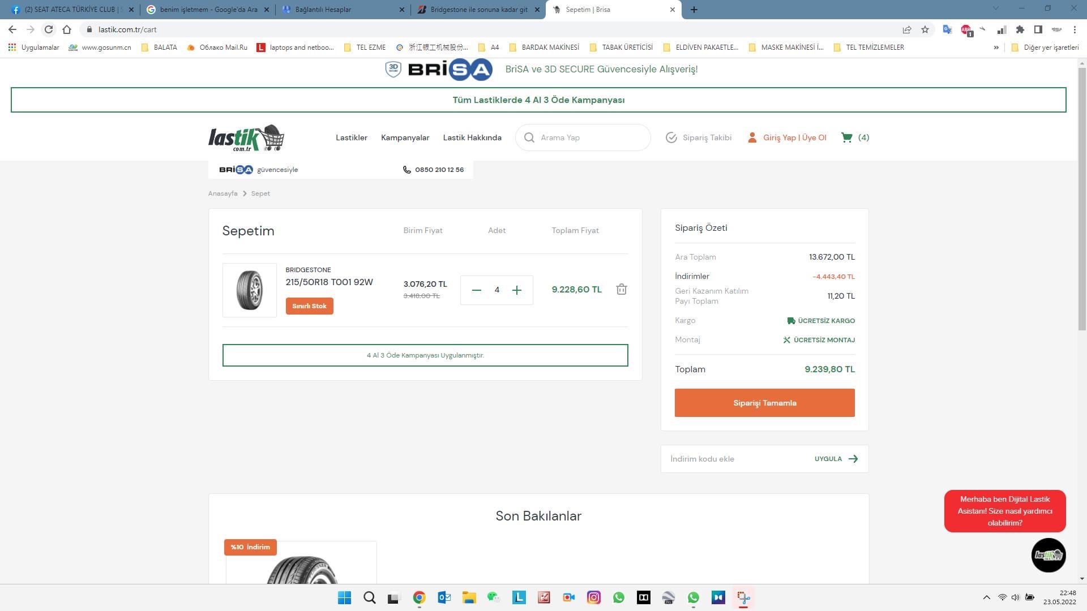This screenshot has width=1087, height=611.
Task: Close the Sepetim | Brisa tab
Action: pyautogui.click(x=672, y=10)
